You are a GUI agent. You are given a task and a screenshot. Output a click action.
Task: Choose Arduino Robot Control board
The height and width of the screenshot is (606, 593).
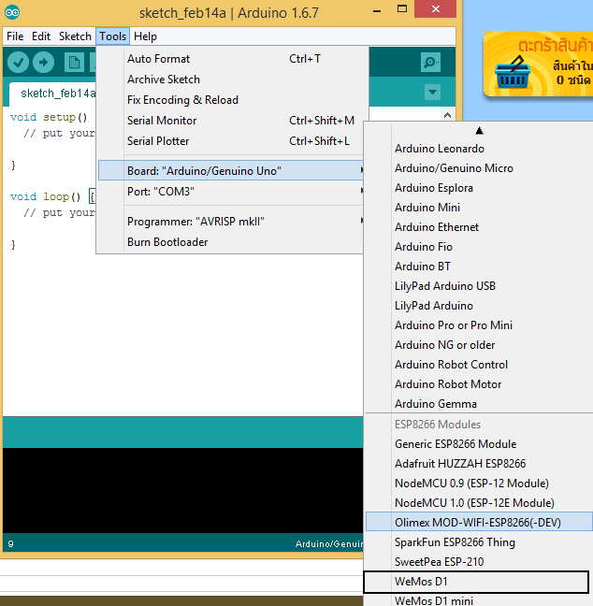(479, 365)
